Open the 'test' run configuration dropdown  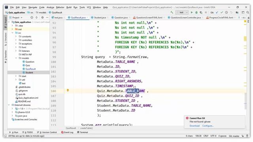pyautogui.click(x=182, y=12)
